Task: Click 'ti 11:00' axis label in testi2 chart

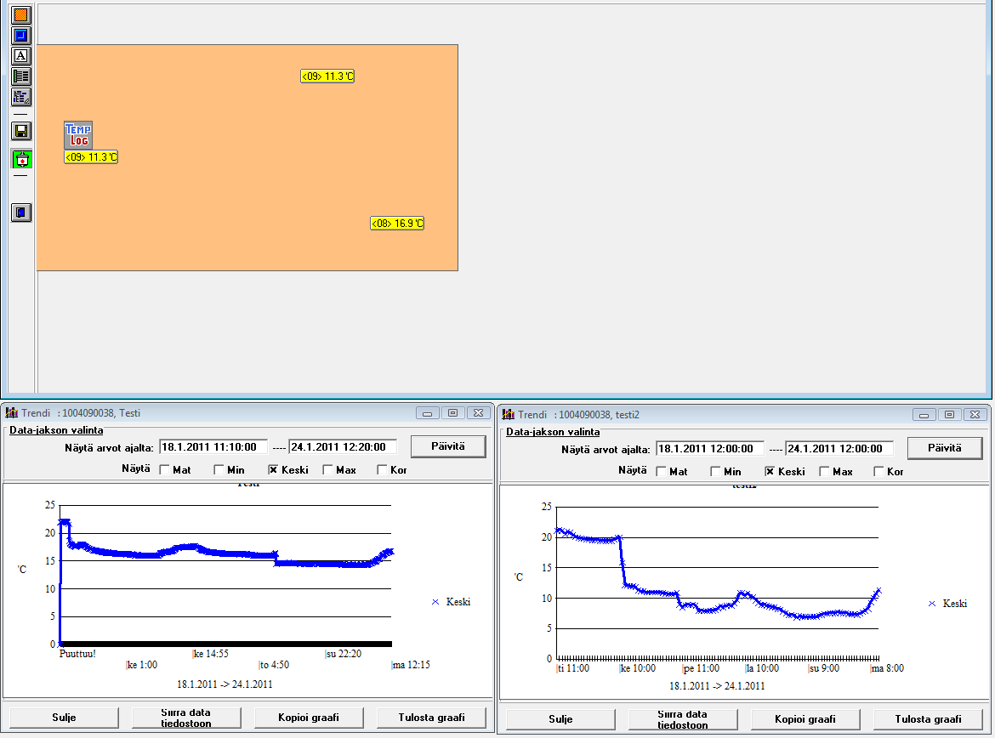Action: (x=573, y=668)
